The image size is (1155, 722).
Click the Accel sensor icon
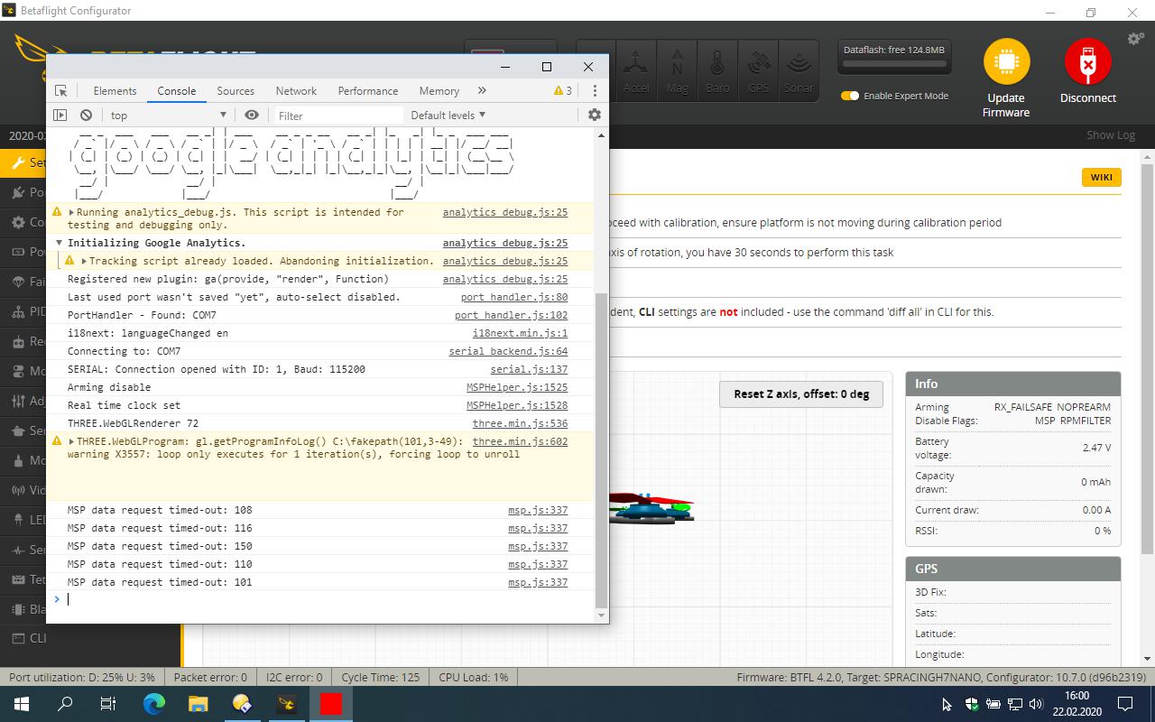coord(636,70)
